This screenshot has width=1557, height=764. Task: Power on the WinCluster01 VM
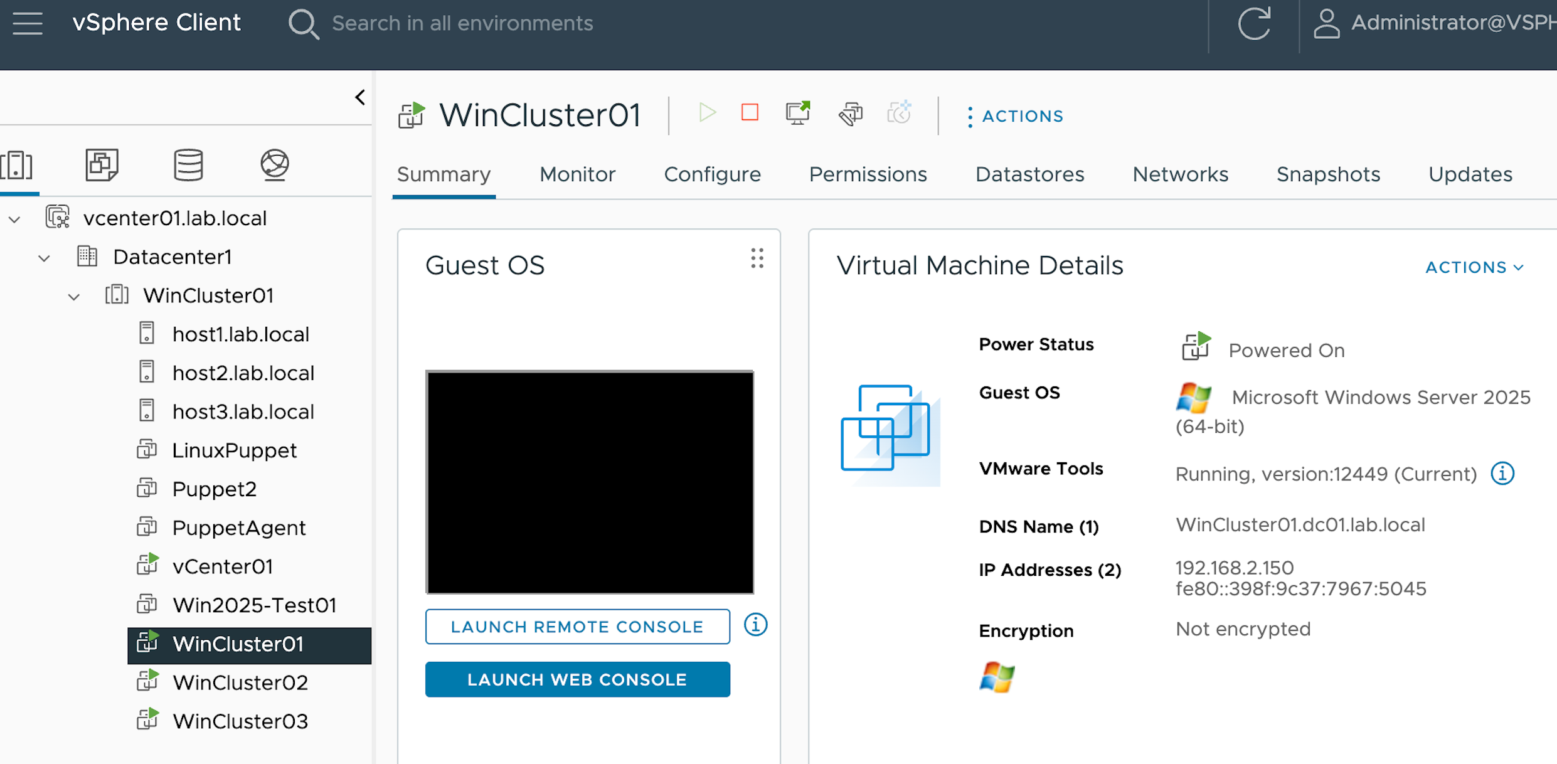(x=707, y=113)
